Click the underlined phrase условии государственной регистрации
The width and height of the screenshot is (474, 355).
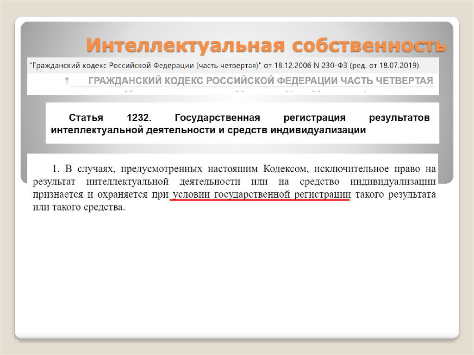[261, 194]
